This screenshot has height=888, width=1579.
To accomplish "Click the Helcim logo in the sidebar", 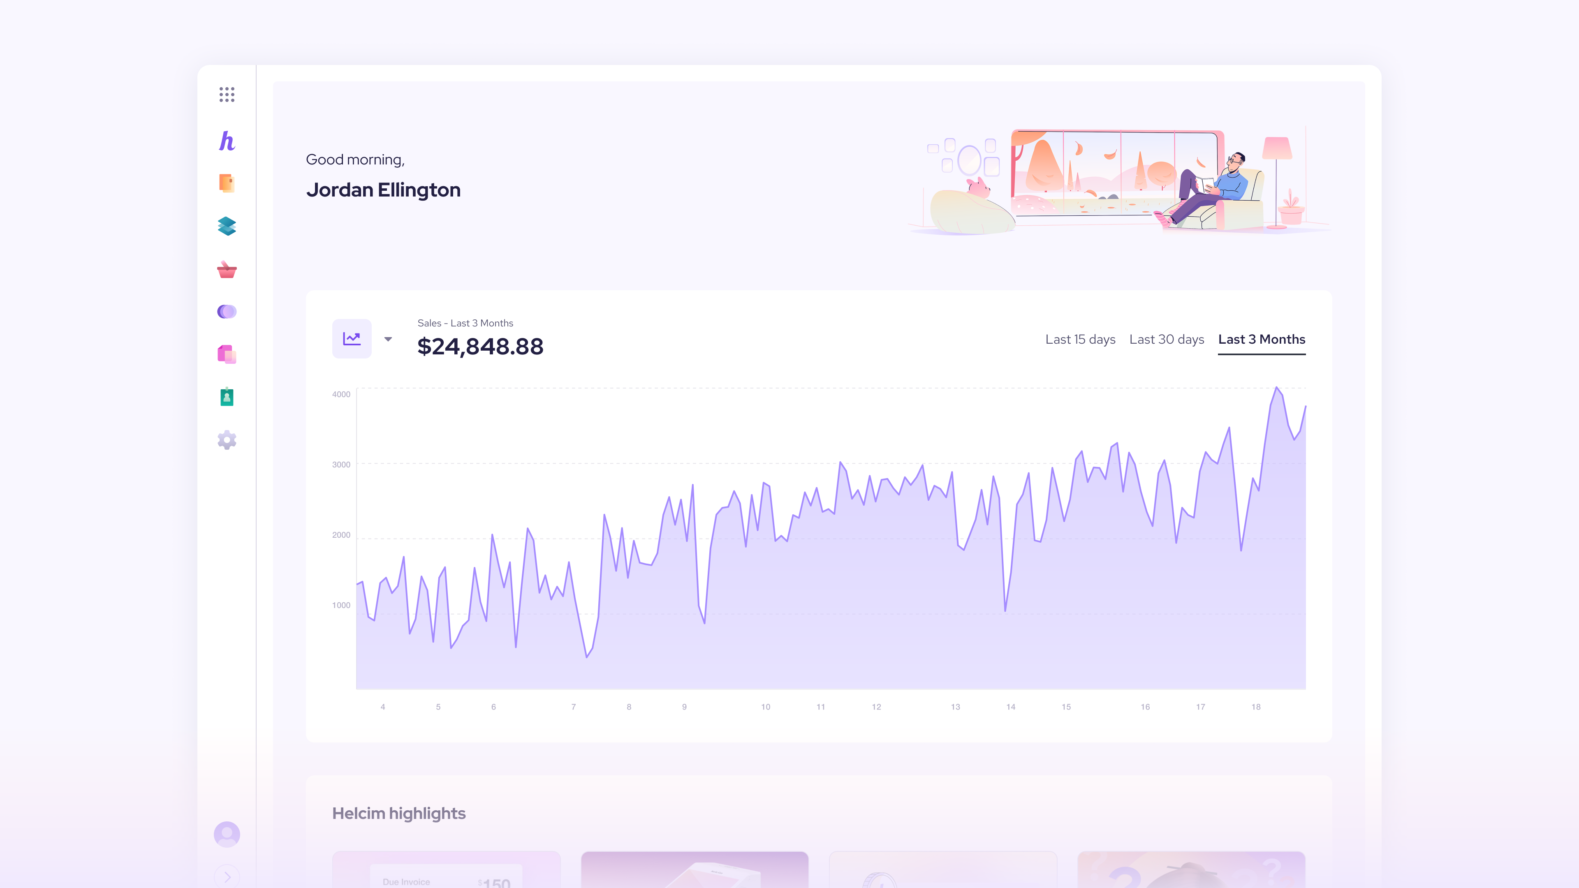I will (227, 141).
